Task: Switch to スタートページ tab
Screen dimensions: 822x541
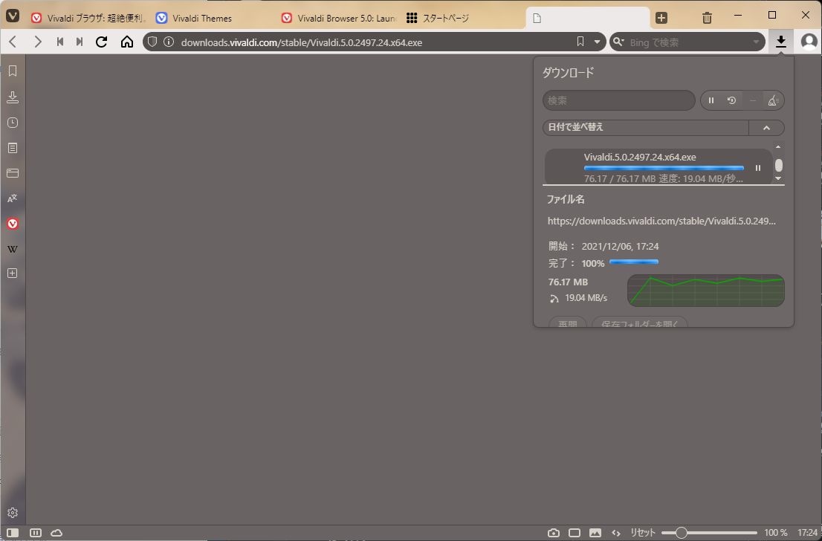Action: point(462,18)
